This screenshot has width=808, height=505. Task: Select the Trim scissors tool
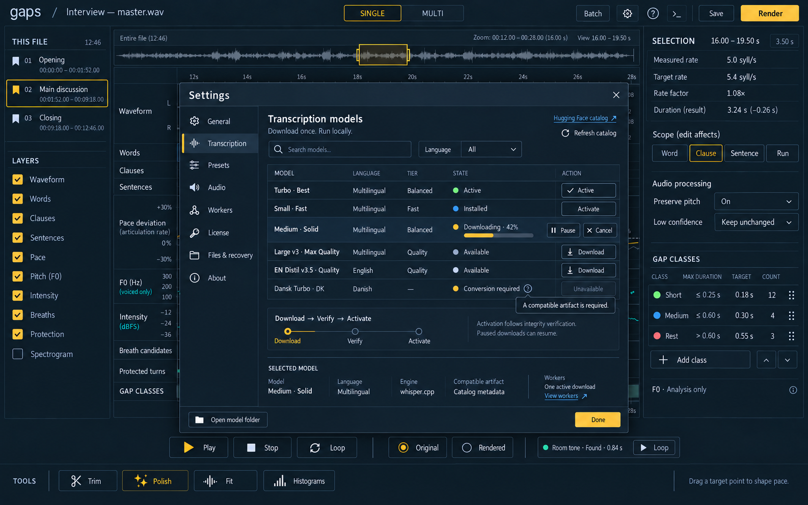tap(88, 481)
